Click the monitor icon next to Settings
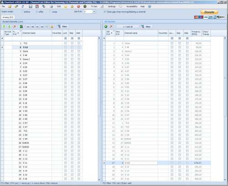 [120, 6]
